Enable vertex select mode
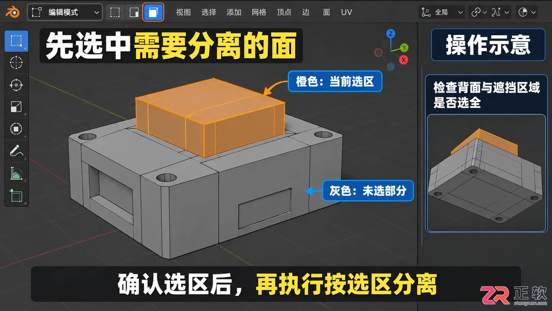 pos(115,12)
